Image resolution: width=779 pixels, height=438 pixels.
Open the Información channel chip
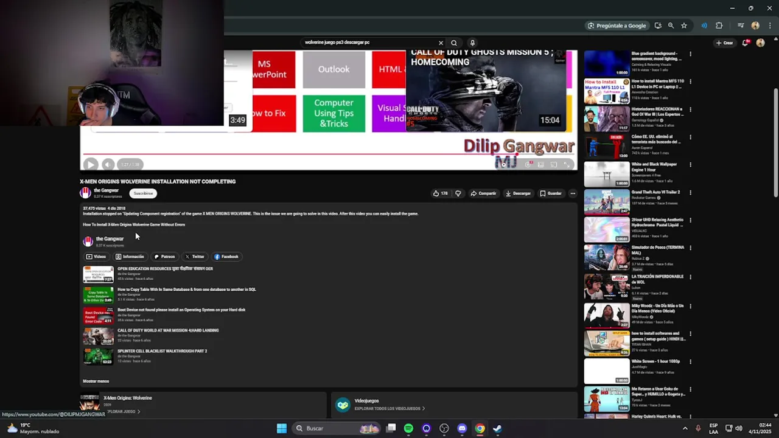click(x=130, y=257)
